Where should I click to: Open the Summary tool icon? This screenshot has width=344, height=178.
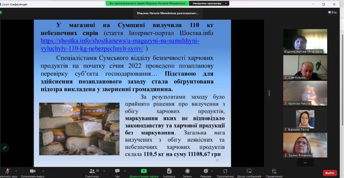[169, 171]
